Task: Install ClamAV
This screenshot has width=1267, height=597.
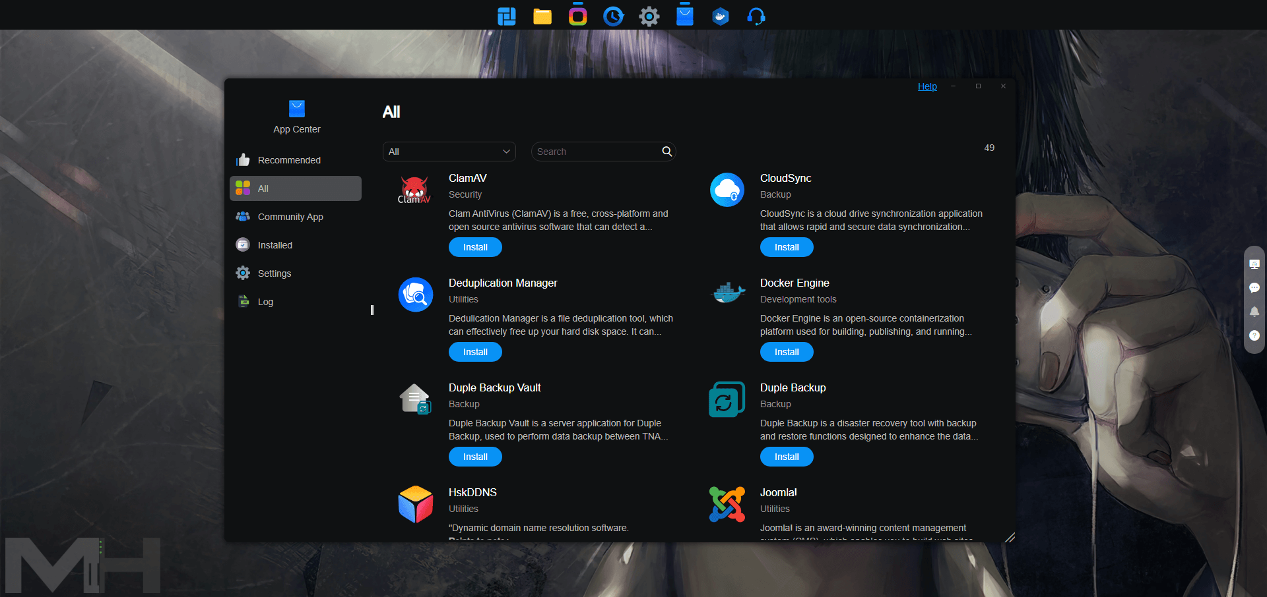Action: [475, 247]
